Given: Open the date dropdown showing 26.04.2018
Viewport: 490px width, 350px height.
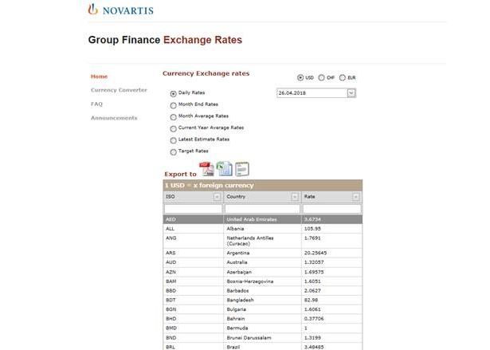Looking at the screenshot, I should (351, 93).
